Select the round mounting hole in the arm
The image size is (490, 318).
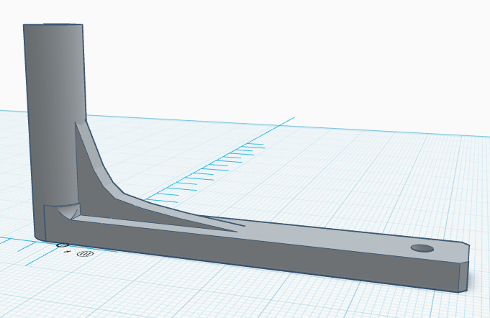point(422,249)
